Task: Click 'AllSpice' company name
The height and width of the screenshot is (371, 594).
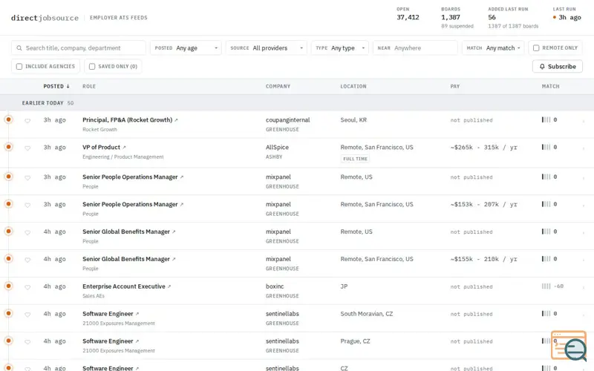Action: click(x=277, y=147)
